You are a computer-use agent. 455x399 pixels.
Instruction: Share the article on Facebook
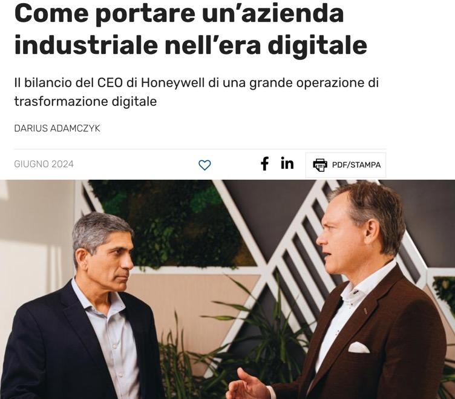(x=264, y=163)
